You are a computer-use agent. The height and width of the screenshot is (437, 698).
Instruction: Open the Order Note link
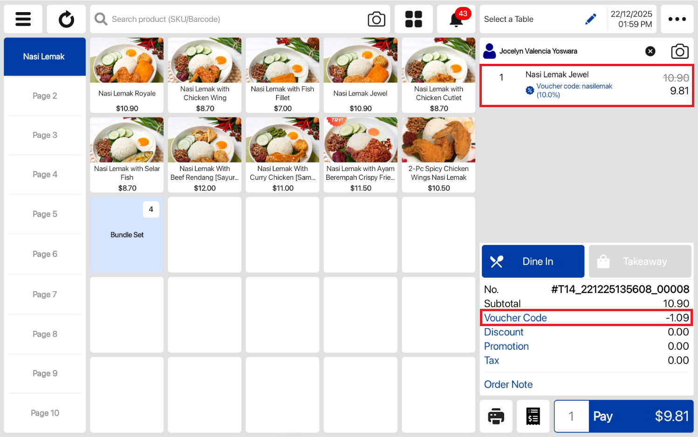508,384
